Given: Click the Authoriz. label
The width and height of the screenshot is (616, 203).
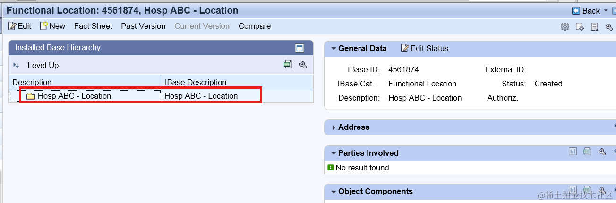Looking at the screenshot, I should coord(503,98).
